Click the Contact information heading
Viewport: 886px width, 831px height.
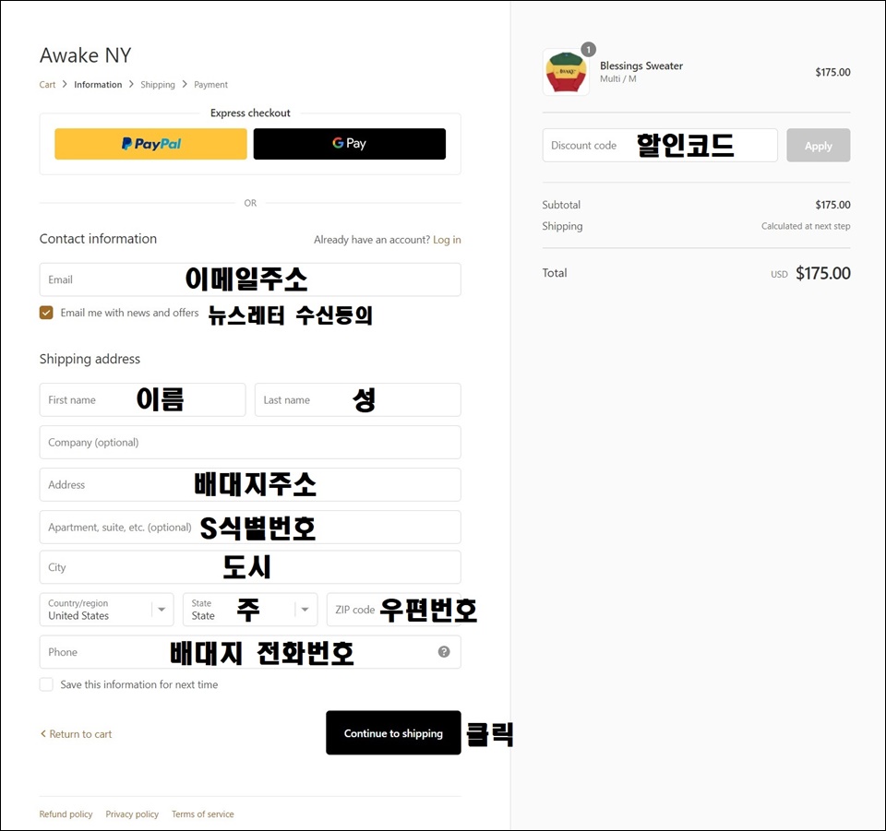click(98, 239)
